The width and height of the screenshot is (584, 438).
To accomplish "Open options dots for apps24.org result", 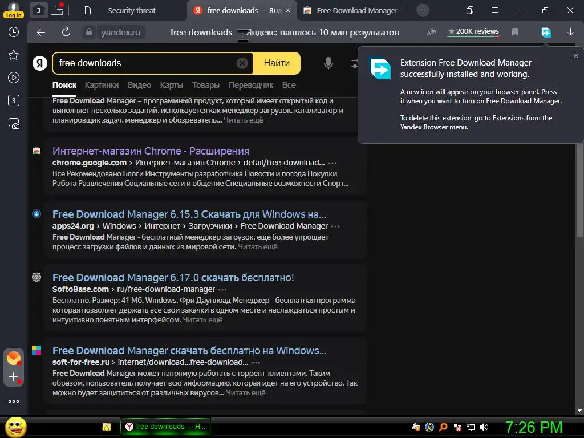I will pyautogui.click(x=335, y=226).
